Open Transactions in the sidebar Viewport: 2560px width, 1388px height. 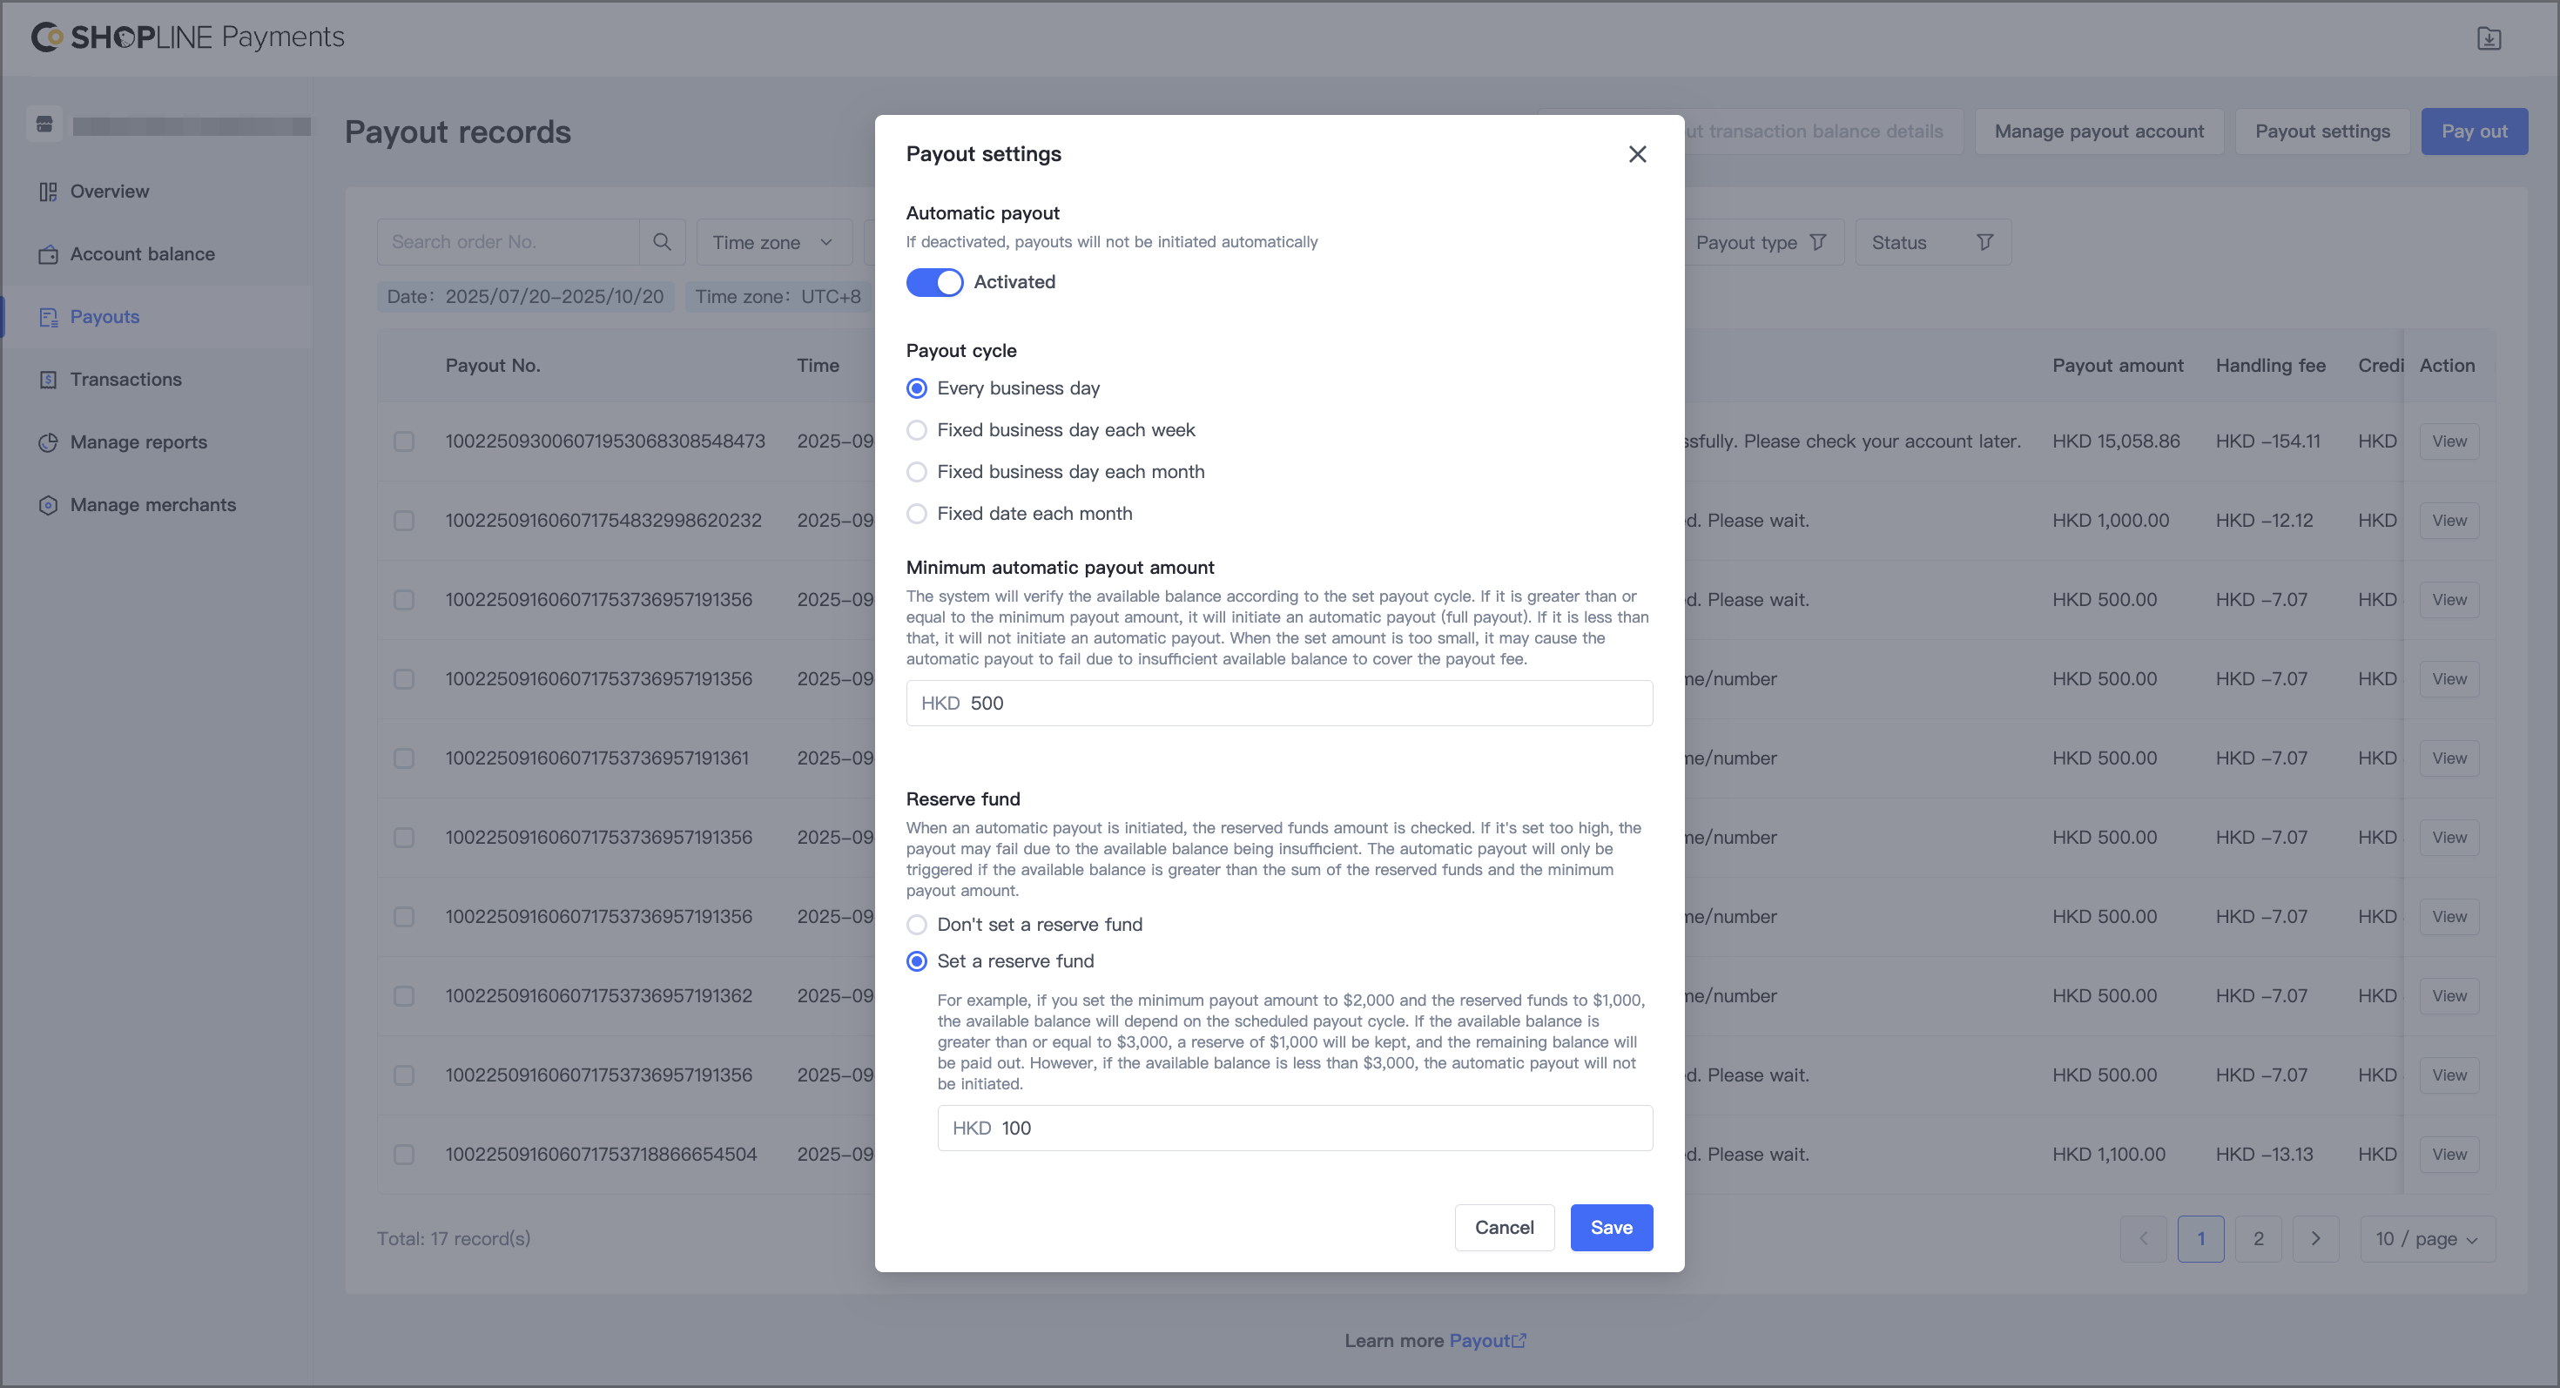125,380
